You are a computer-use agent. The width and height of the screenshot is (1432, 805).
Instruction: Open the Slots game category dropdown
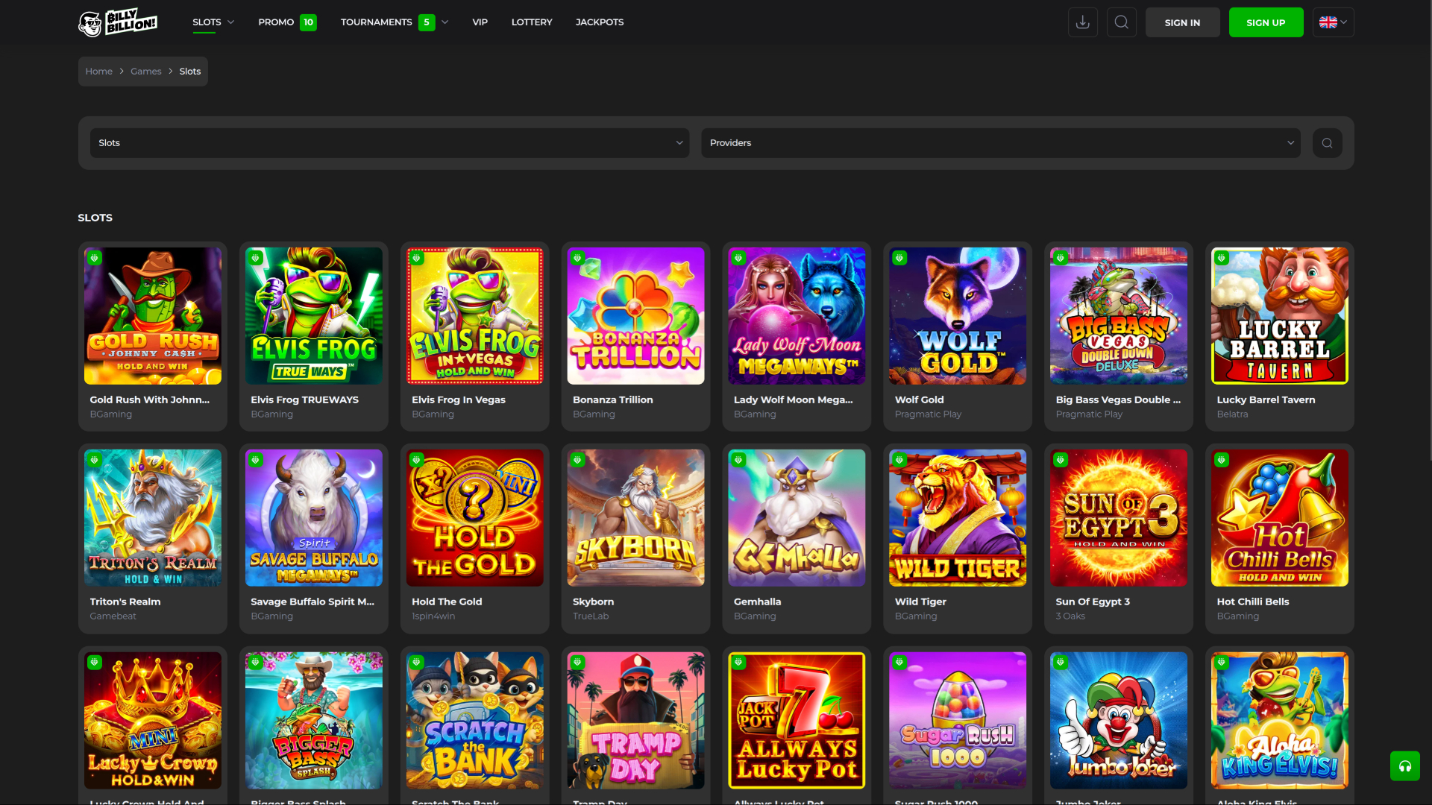(x=389, y=142)
